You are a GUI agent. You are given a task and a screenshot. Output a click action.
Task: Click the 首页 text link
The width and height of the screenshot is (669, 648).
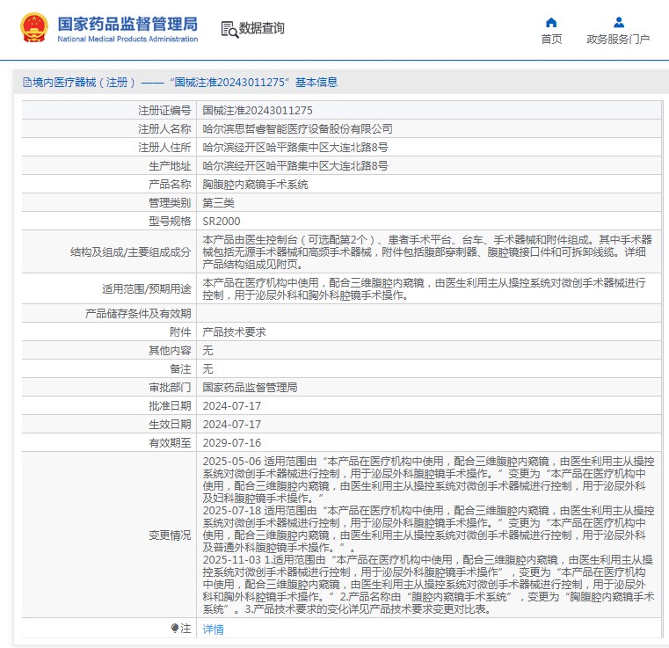coord(551,40)
